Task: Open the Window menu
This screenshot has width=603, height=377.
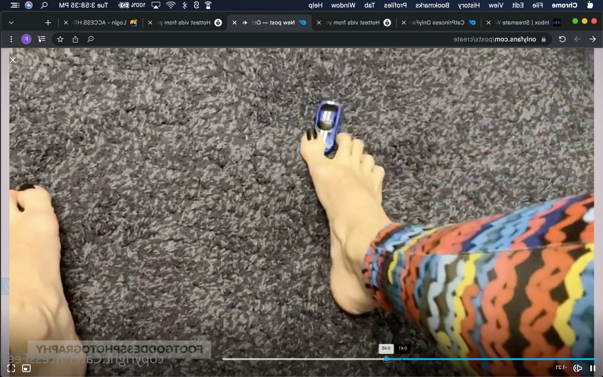Action: click(x=343, y=5)
